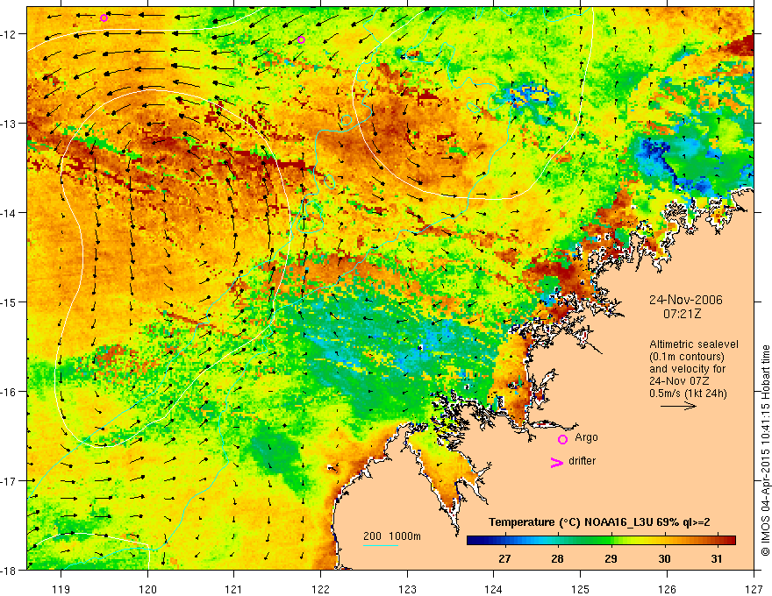772x596 pixels.
Task: Click the "and velocity for" caption line
Action: click(x=687, y=369)
